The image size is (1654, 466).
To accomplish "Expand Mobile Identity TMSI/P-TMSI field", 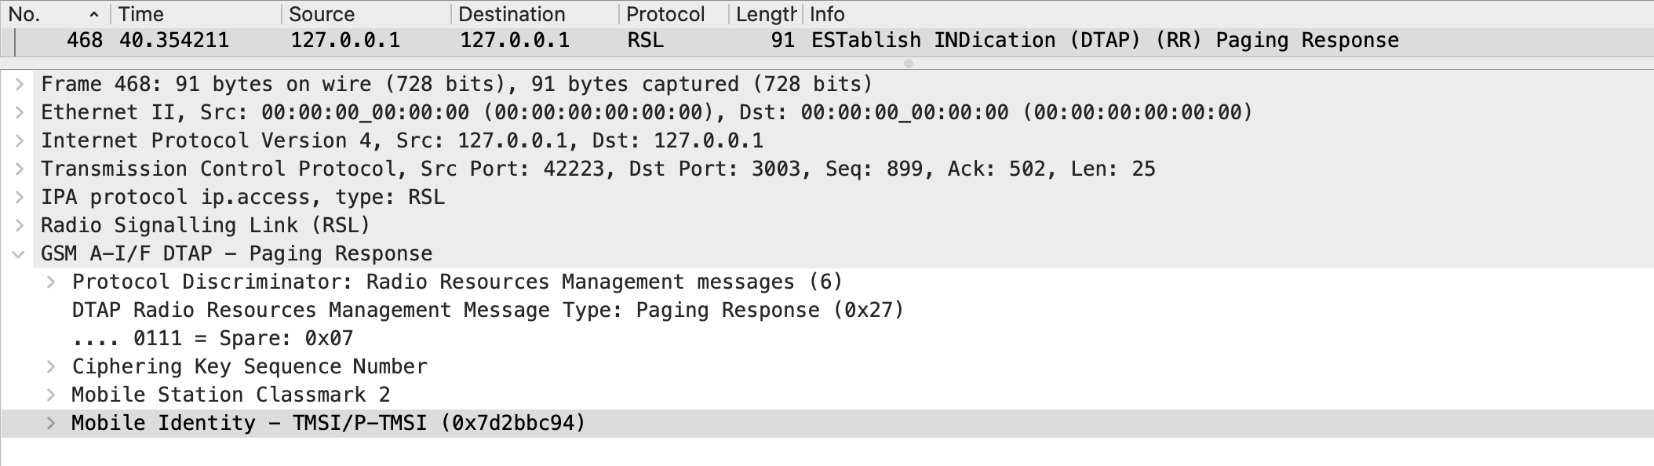I will click(50, 423).
